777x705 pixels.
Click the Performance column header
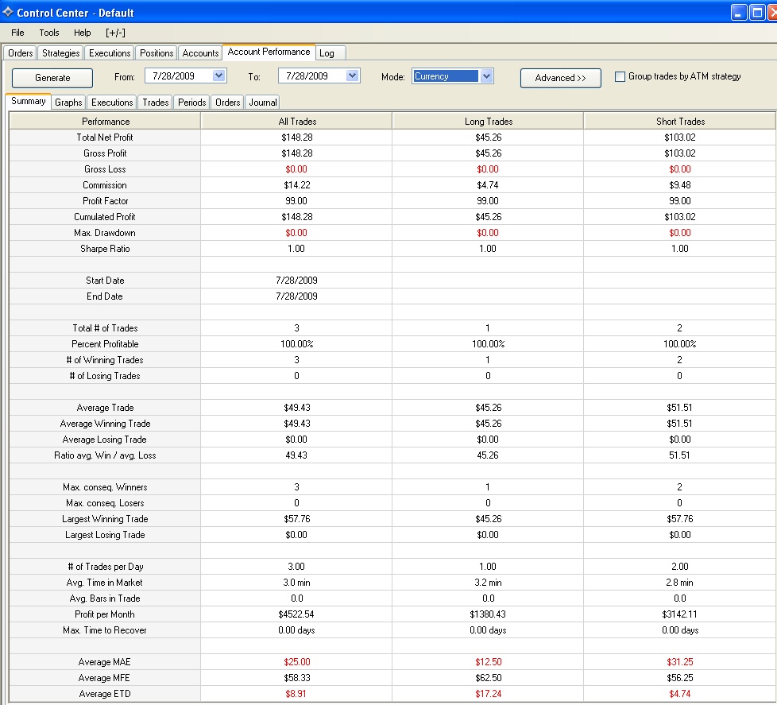(105, 122)
